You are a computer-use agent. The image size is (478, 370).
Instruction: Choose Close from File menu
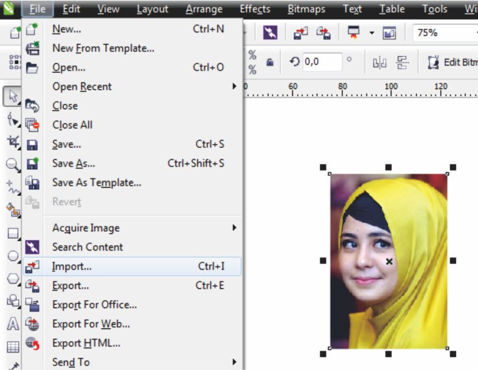point(132,106)
